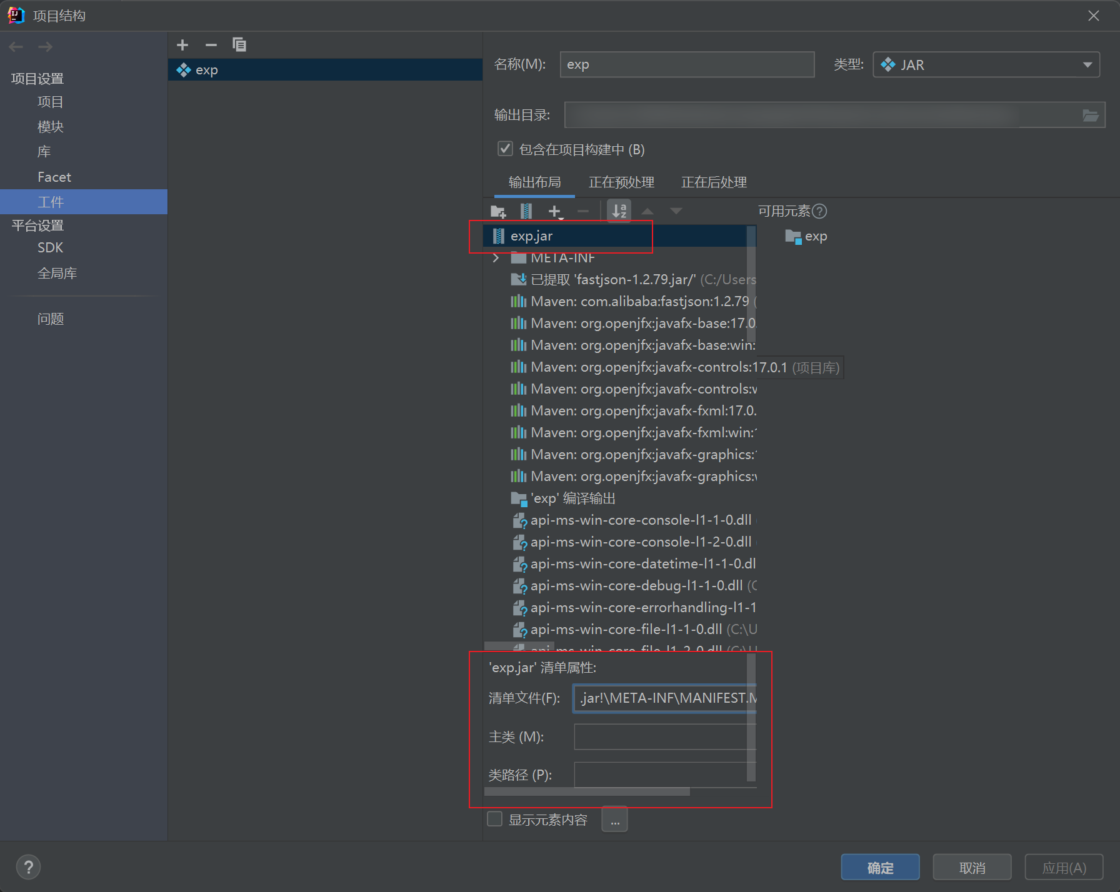Create an archive in output layout
This screenshot has height=892, width=1120.
tap(526, 212)
